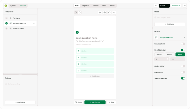This screenshot has width=190, height=109.
Task: Click the panel divider handle above Endings
Action: 20,74
